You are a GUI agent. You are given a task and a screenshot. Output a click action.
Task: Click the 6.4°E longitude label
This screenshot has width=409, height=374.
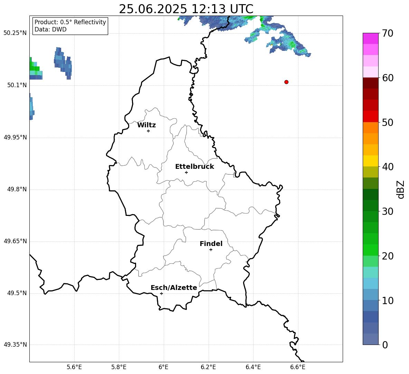(x=253, y=367)
